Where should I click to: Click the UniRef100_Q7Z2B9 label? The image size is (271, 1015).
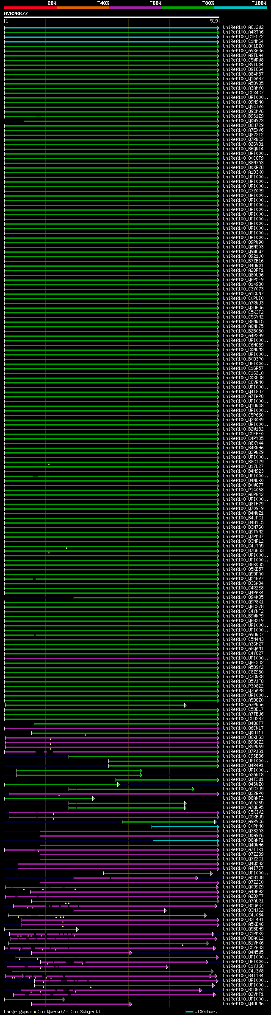click(243, 854)
